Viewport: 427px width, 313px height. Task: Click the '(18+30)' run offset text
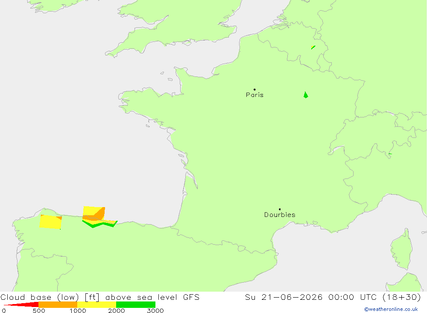[402, 297]
